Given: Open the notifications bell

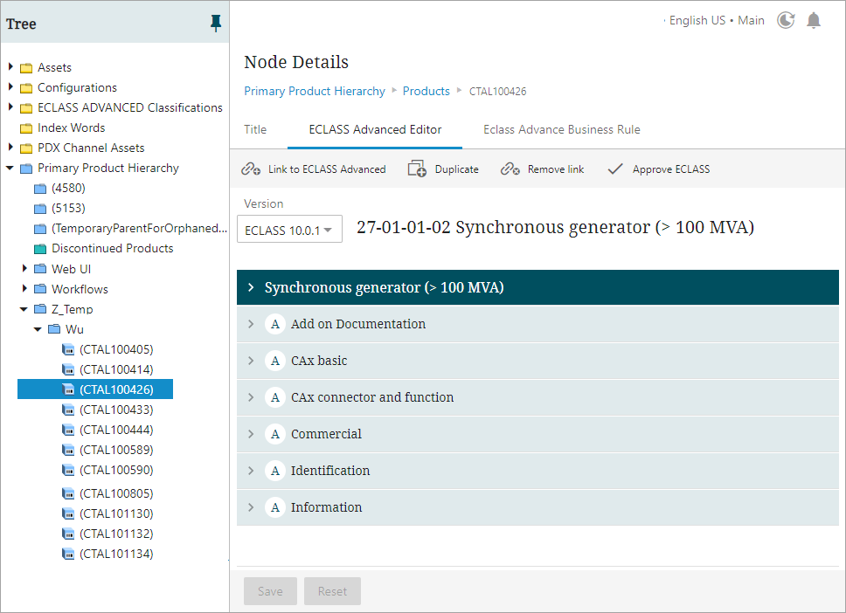Looking at the screenshot, I should 814,19.
